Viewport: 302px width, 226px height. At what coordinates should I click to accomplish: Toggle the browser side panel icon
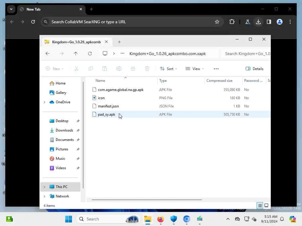coord(269,22)
